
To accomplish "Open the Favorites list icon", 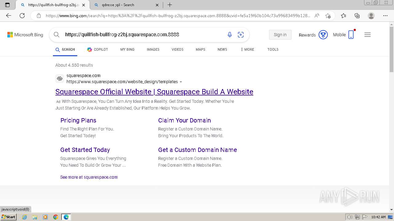I will [x=344, y=16].
